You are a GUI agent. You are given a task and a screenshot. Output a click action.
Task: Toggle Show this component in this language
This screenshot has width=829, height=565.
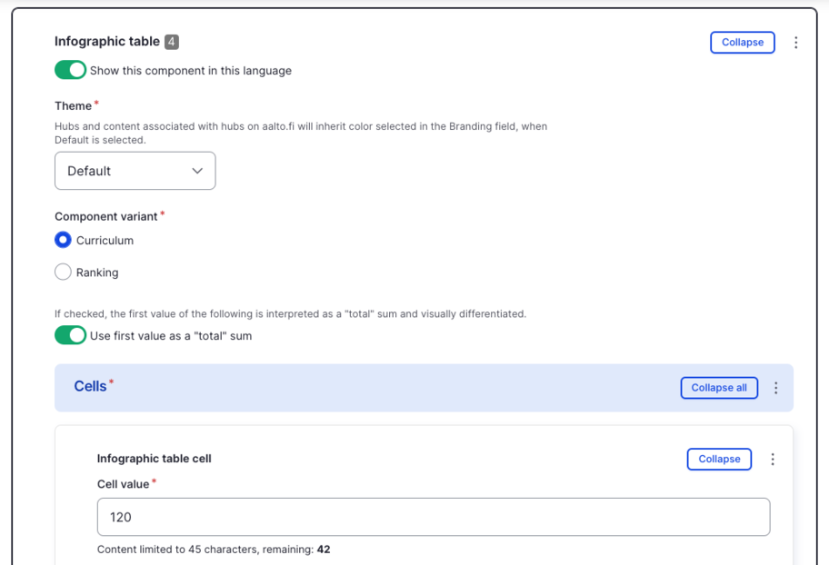pyautogui.click(x=70, y=70)
